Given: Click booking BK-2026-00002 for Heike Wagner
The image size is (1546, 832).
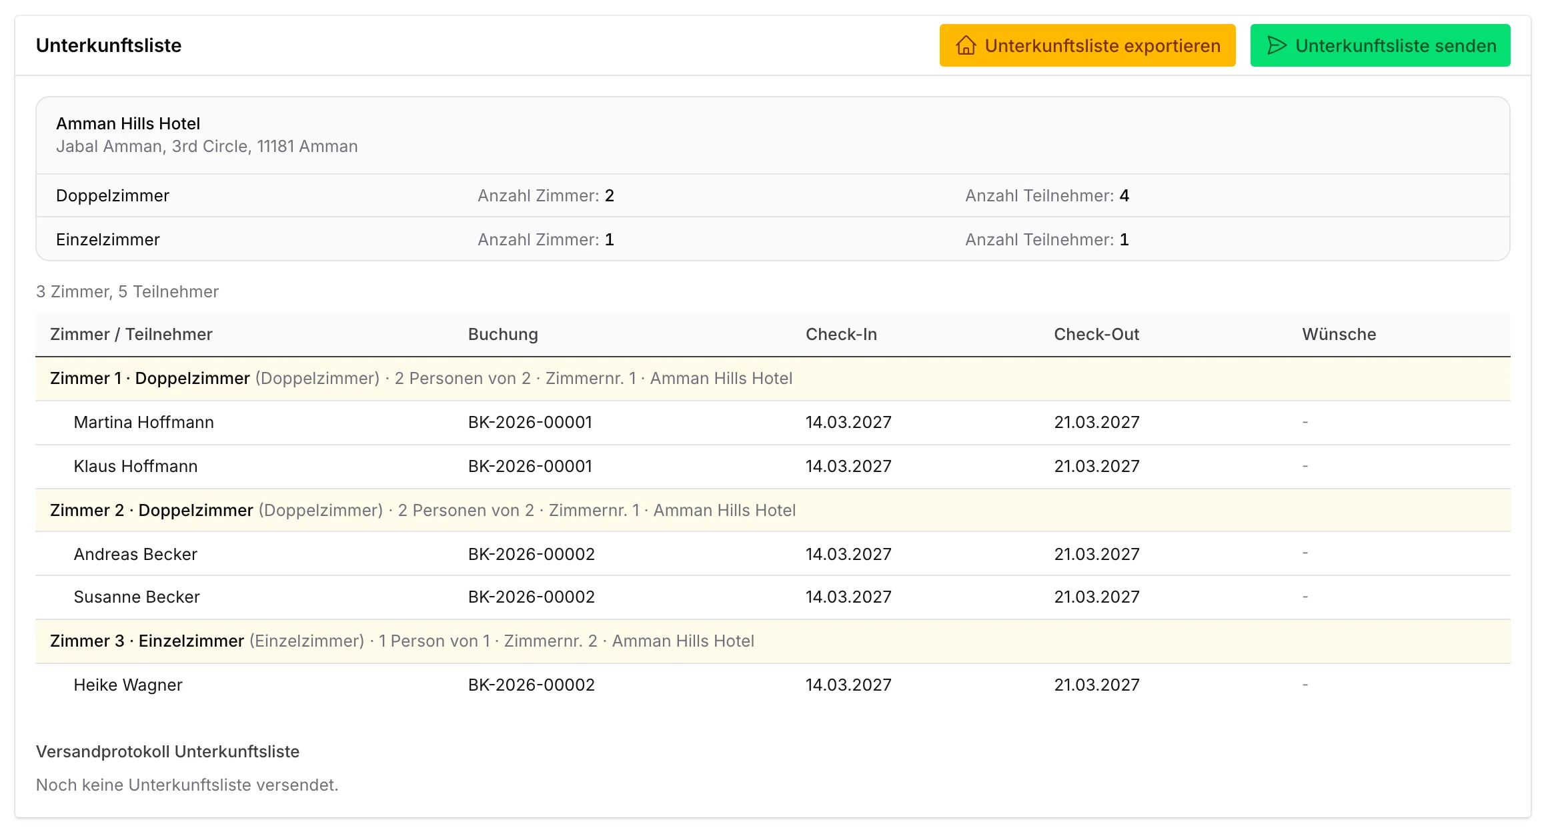Looking at the screenshot, I should tap(532, 685).
